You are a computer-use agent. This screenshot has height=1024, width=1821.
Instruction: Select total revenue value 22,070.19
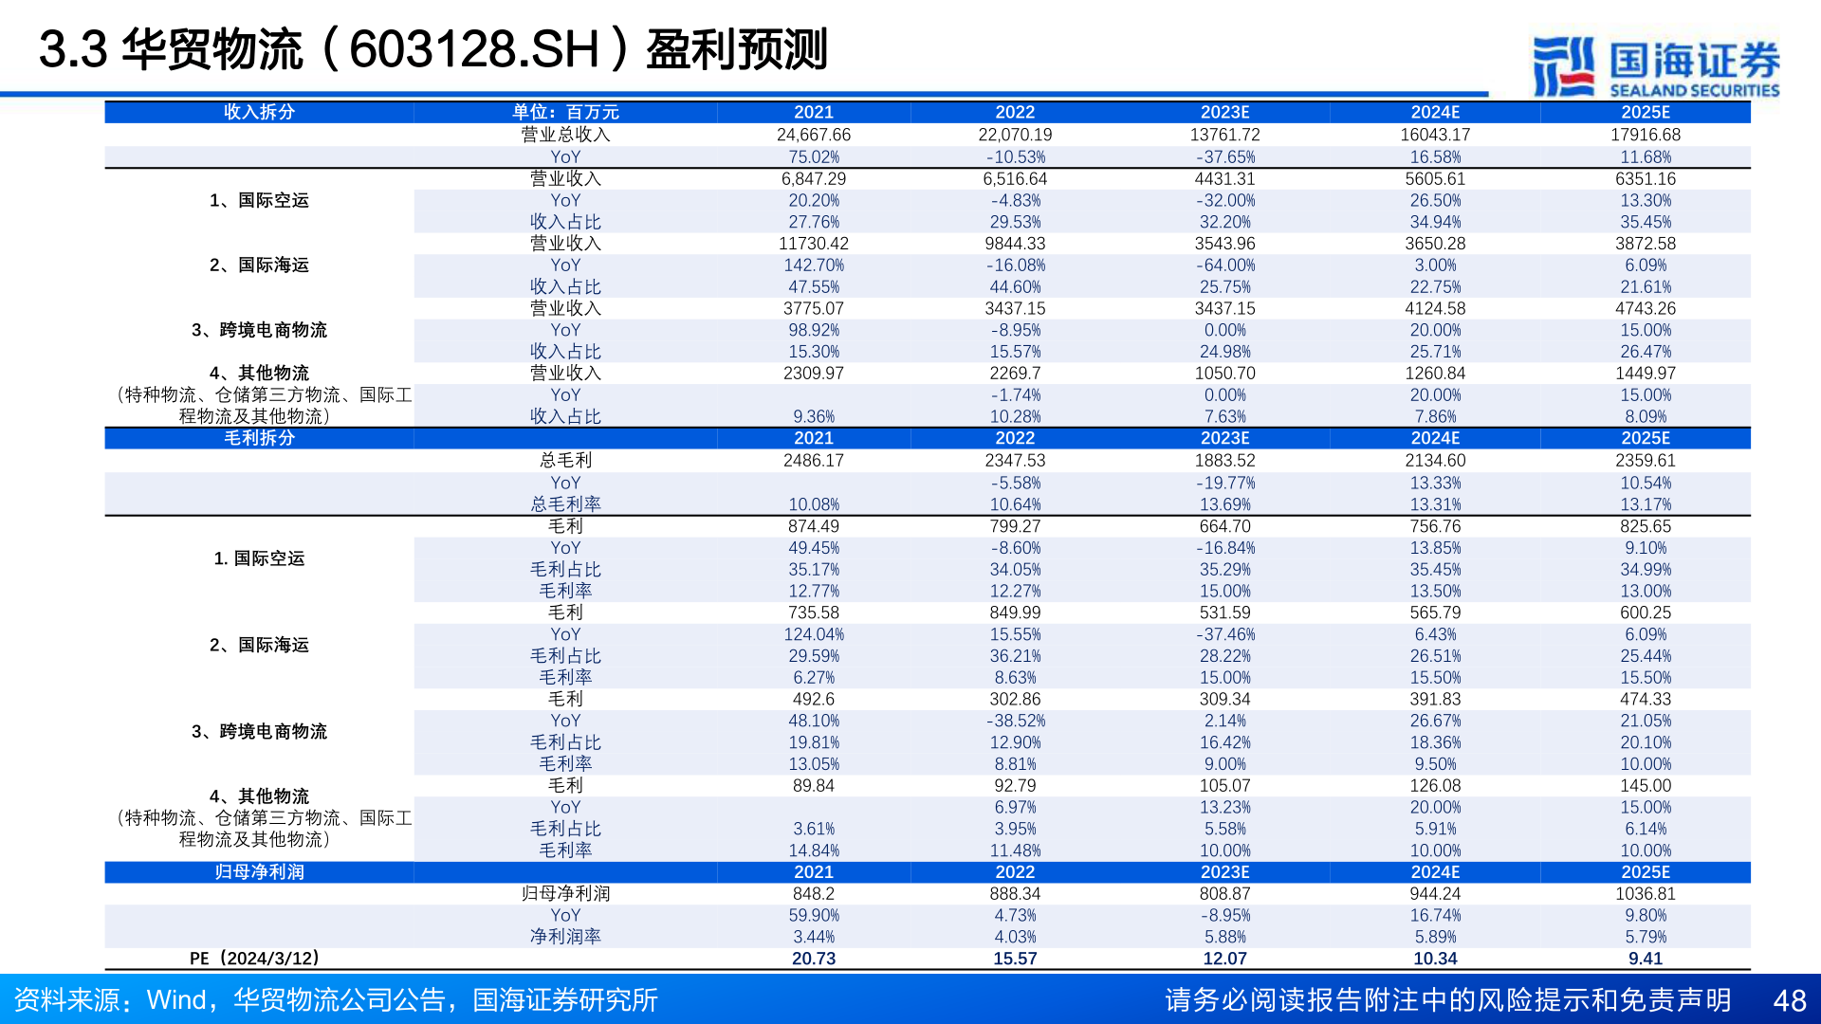pos(1015,135)
